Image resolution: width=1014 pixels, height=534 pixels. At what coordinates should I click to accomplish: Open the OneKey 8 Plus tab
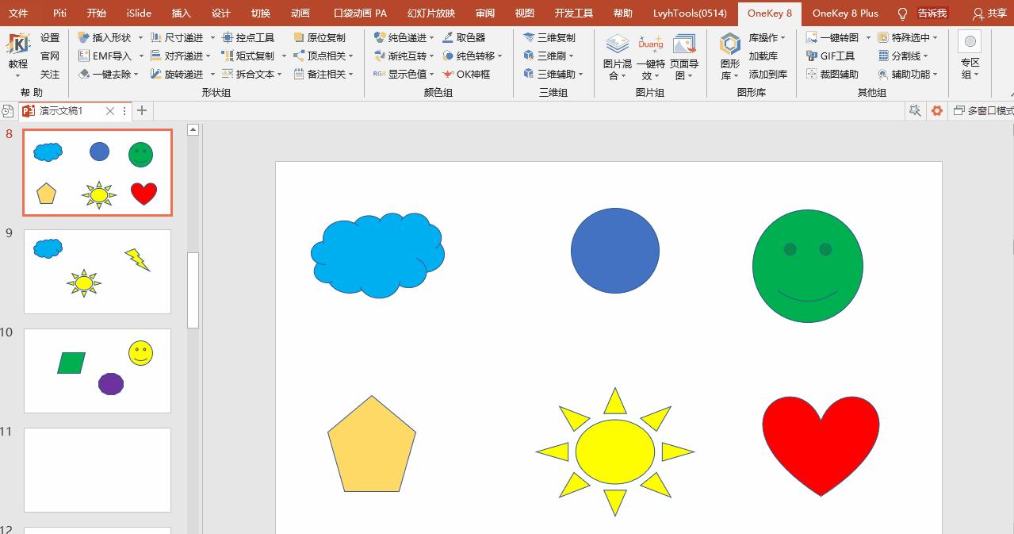pyautogui.click(x=845, y=13)
